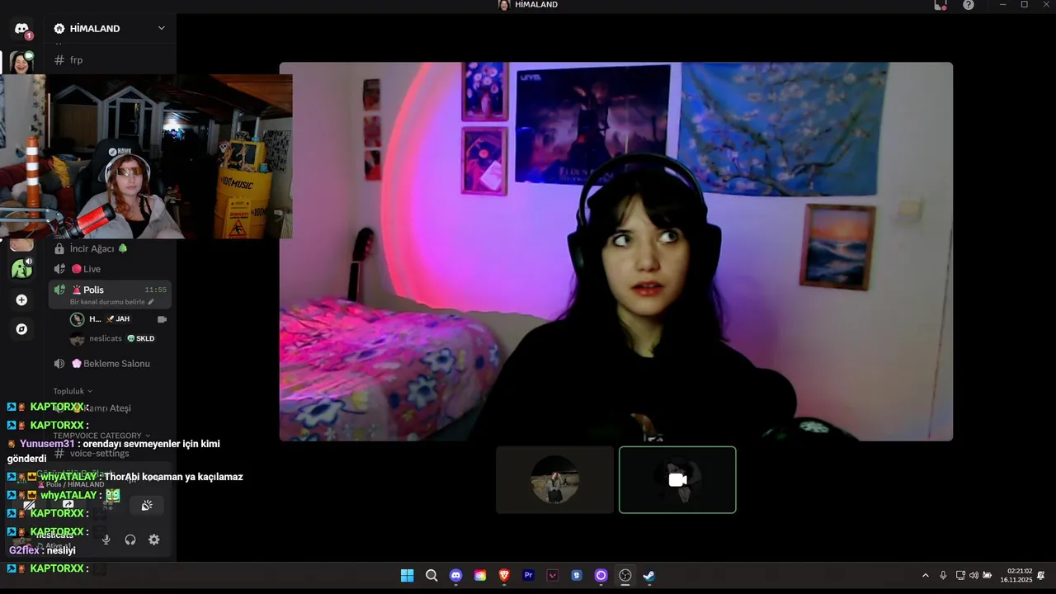This screenshot has width=1056, height=594.
Task: Open Adobe Premiere Pro from taskbar
Action: pos(529,576)
